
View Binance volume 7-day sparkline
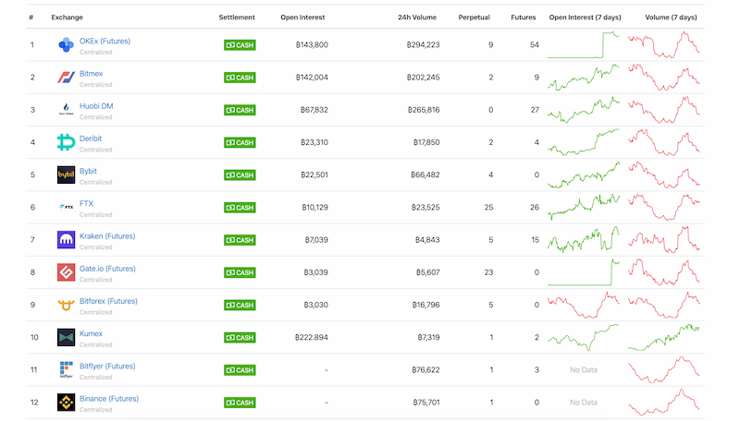click(664, 403)
